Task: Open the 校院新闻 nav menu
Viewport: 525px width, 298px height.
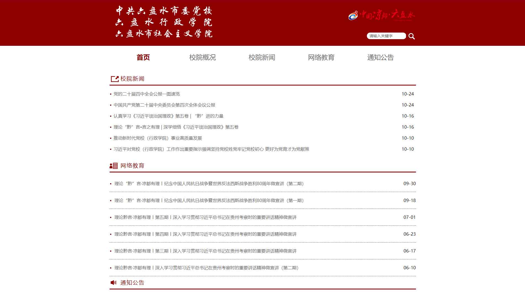Action: pyautogui.click(x=262, y=57)
